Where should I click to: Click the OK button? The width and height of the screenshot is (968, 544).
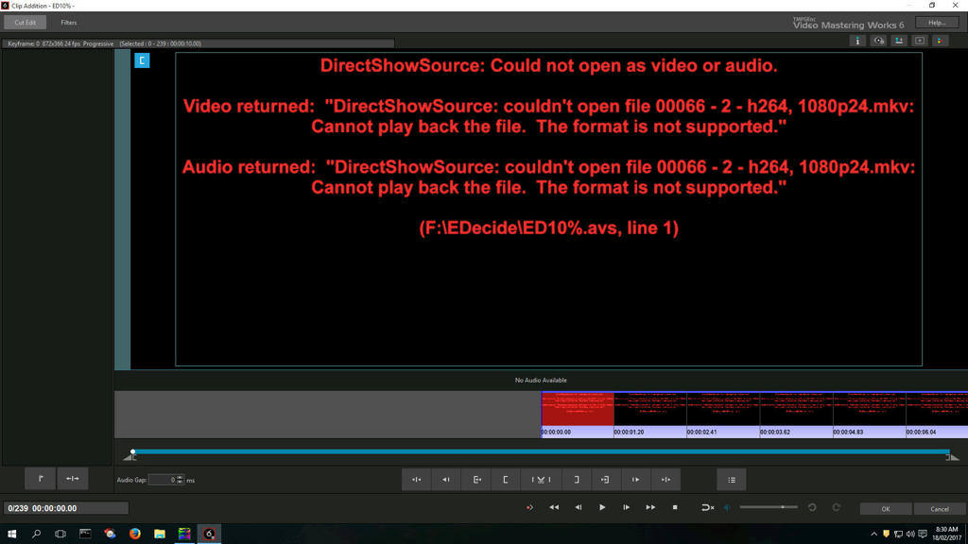pyautogui.click(x=886, y=508)
